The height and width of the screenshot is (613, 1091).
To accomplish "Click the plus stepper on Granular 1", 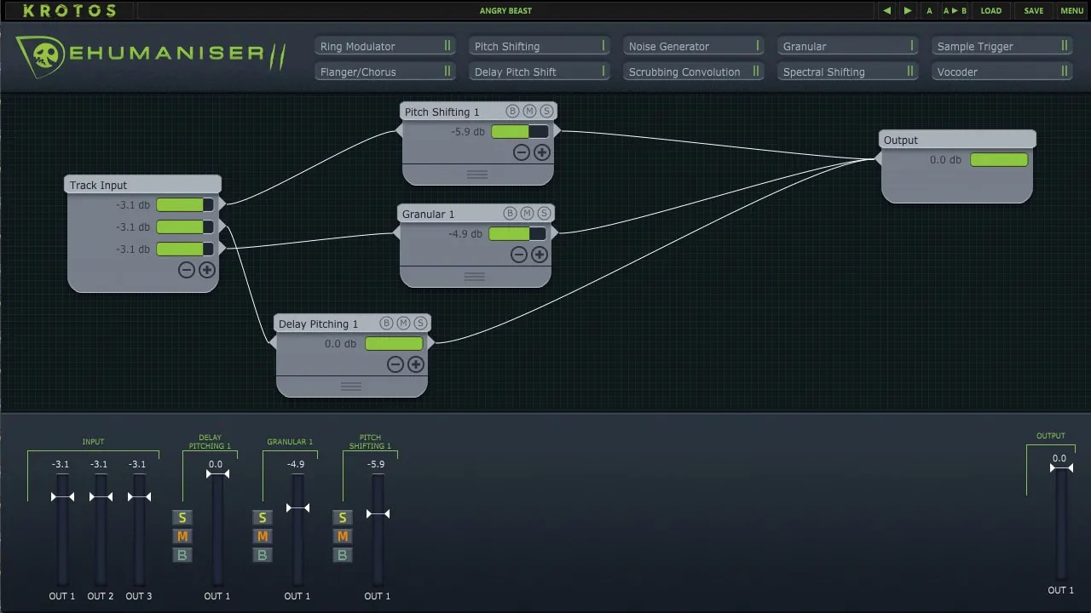I will pos(539,254).
